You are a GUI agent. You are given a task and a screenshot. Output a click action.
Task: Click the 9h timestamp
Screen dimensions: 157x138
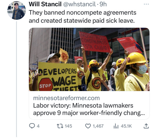(x=103, y=4)
